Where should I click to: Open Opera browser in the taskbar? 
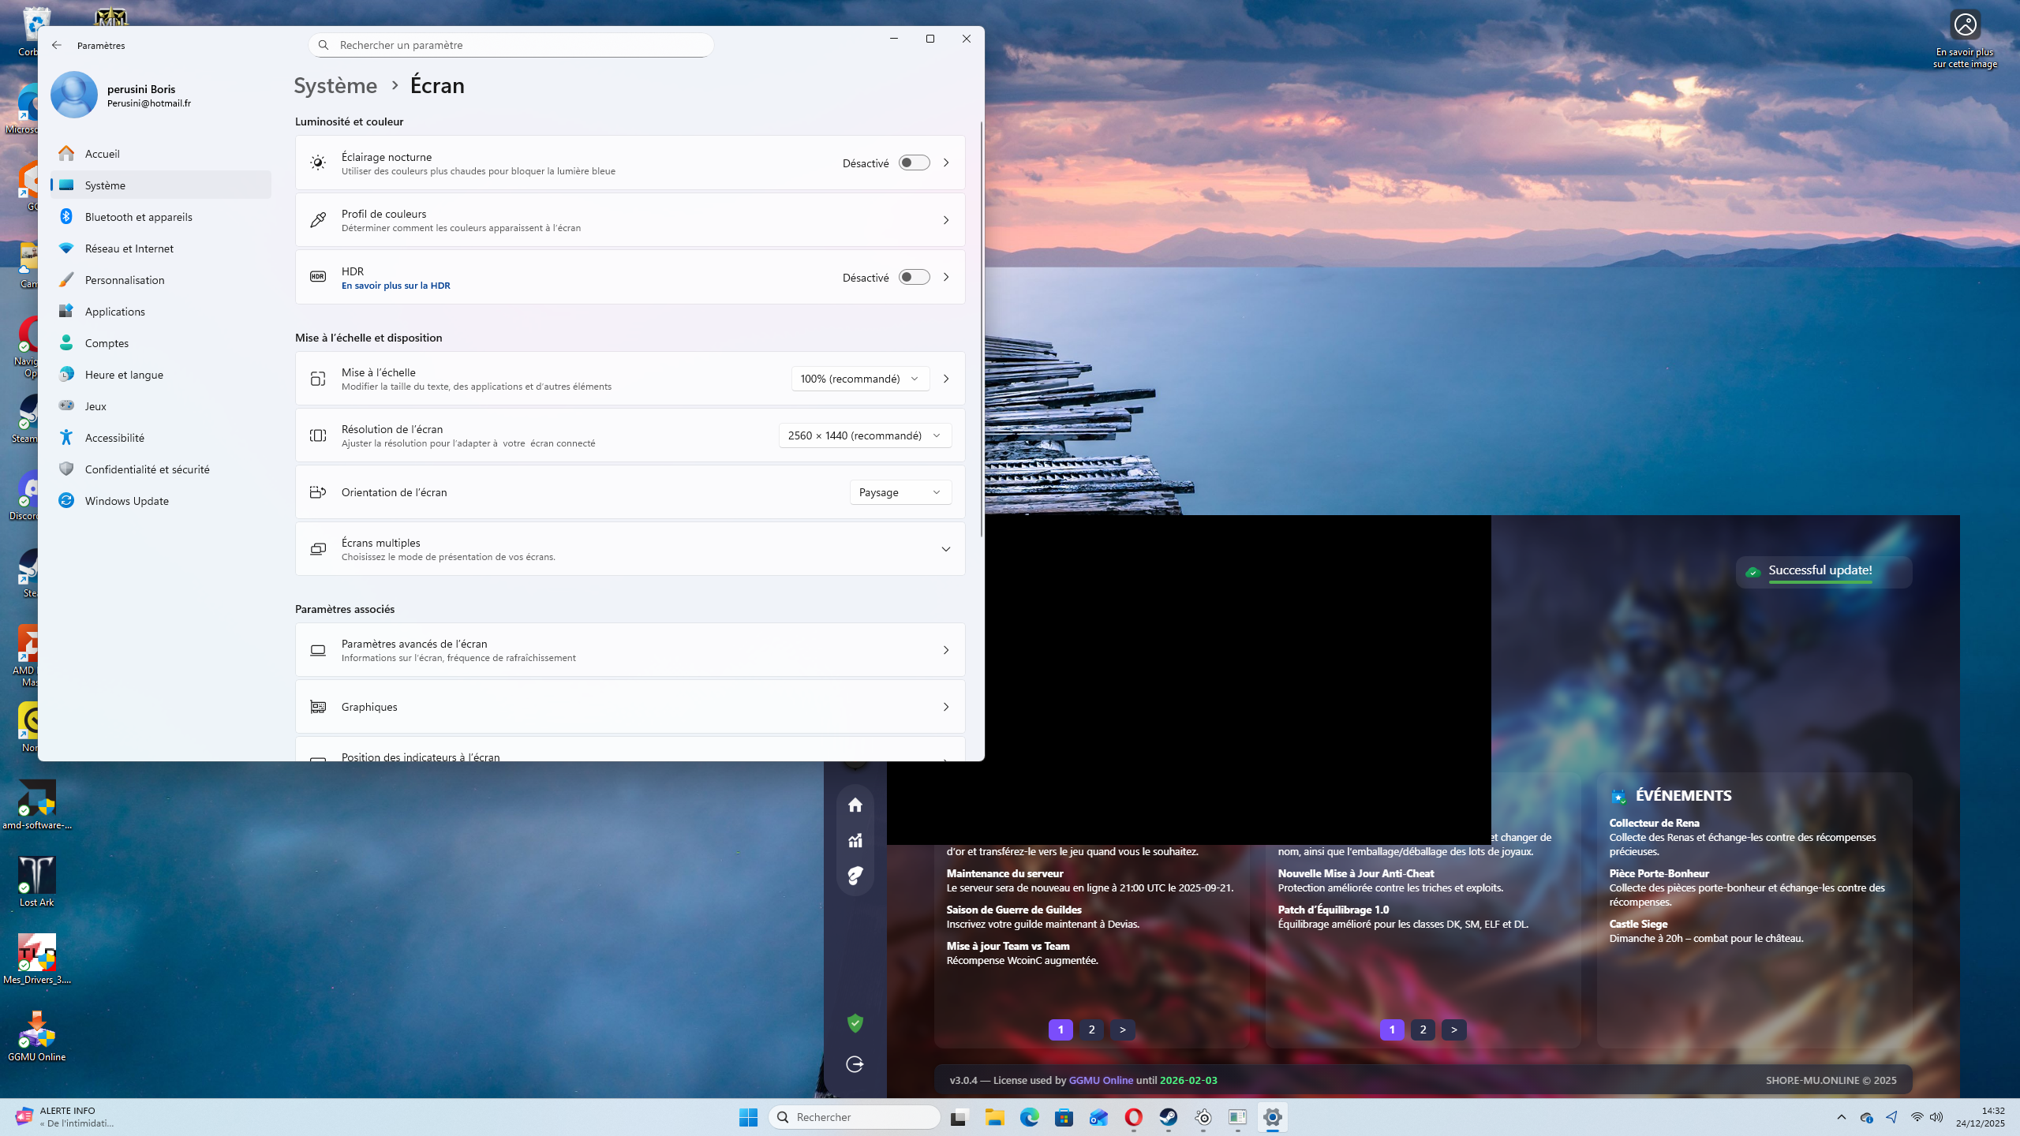1133,1117
